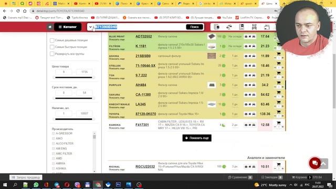Focus the part number search field

(x=139, y=27)
